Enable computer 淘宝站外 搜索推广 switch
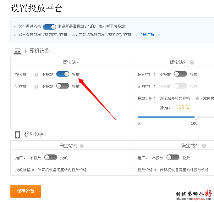 (180, 74)
